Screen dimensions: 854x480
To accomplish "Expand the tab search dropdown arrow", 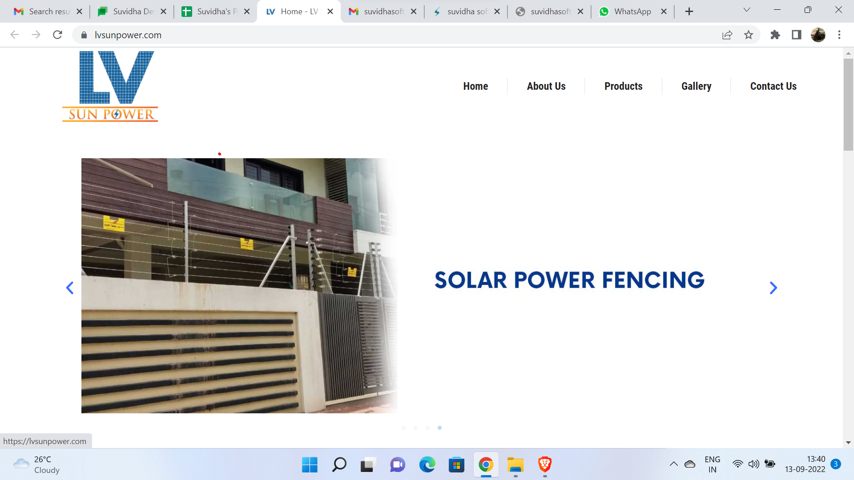I will pyautogui.click(x=747, y=10).
